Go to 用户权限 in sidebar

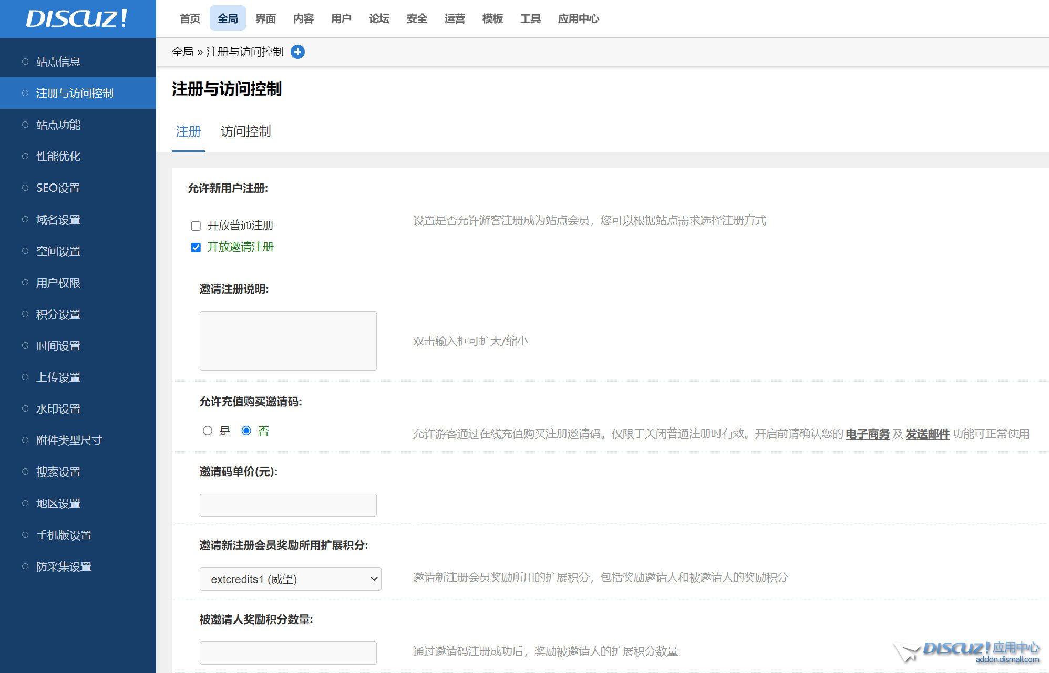coord(78,282)
